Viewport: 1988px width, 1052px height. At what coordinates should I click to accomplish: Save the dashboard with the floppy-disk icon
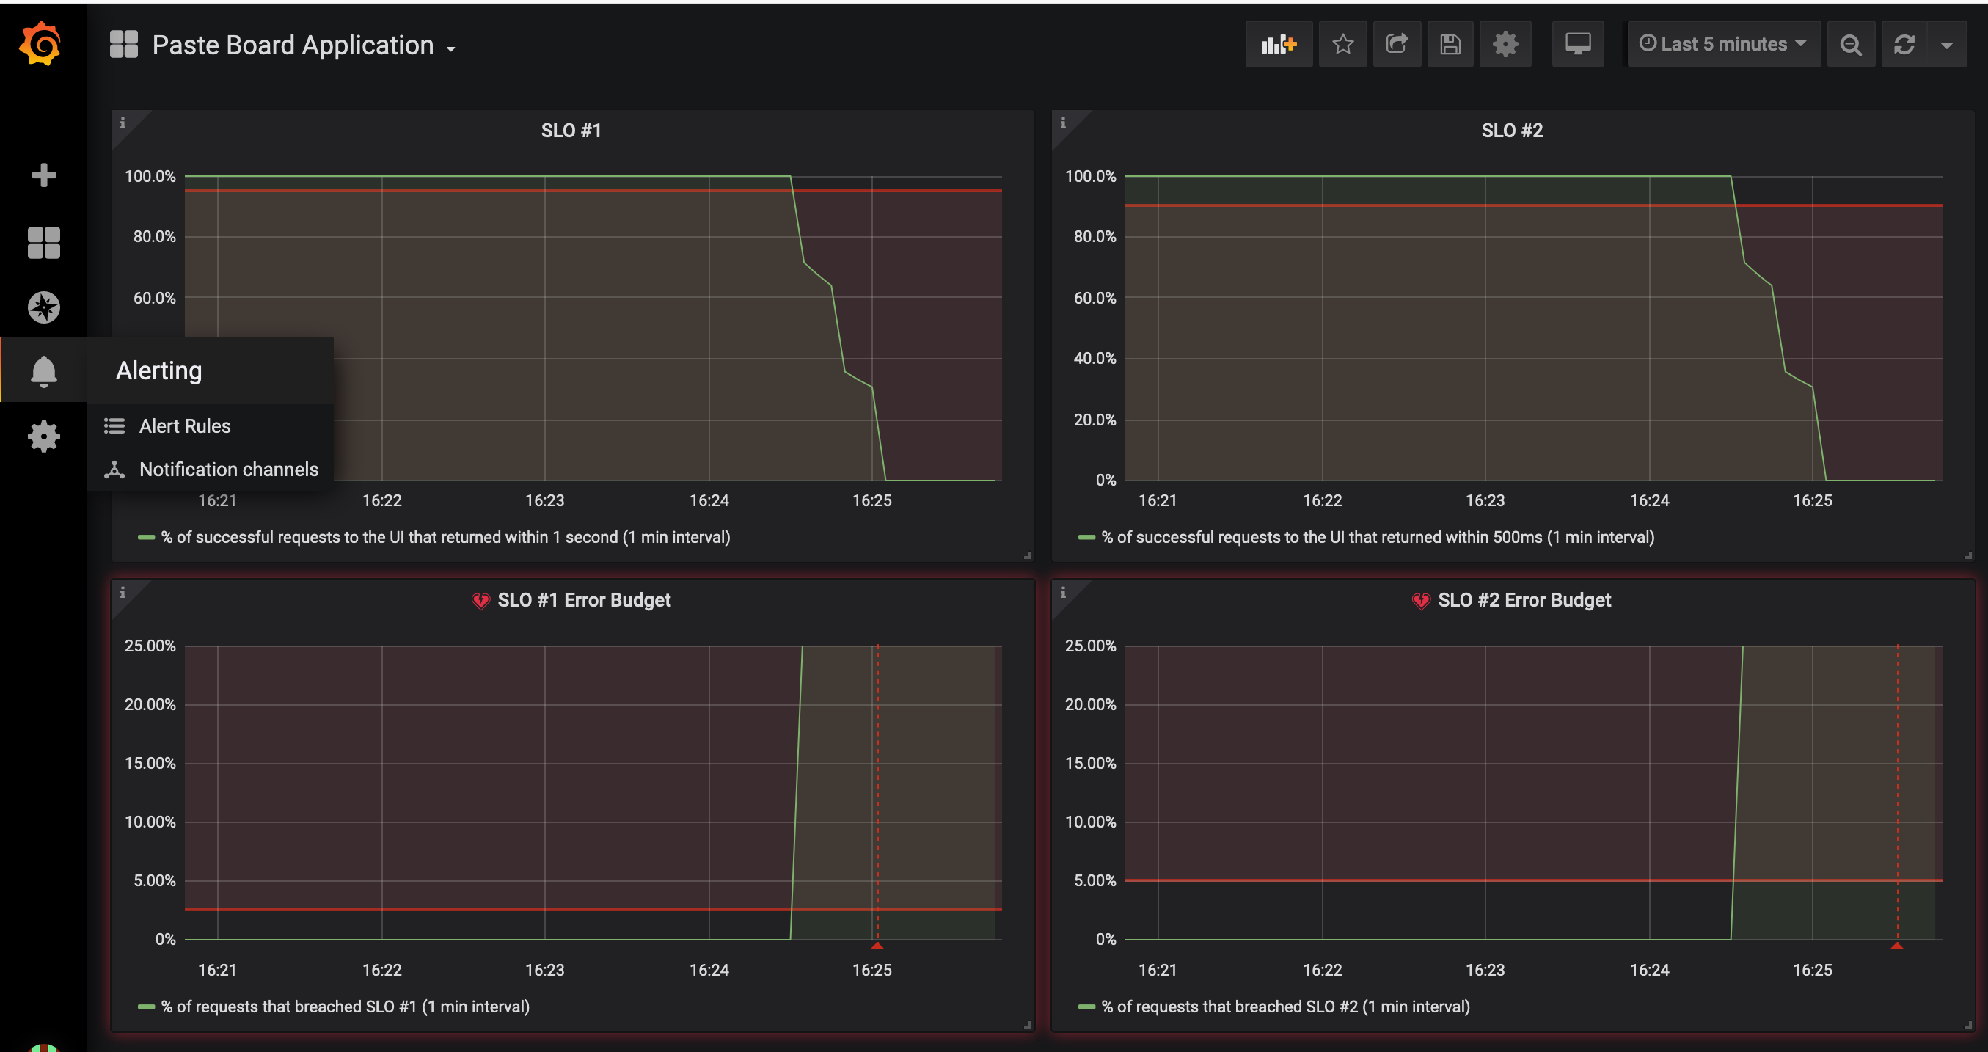tap(1450, 45)
